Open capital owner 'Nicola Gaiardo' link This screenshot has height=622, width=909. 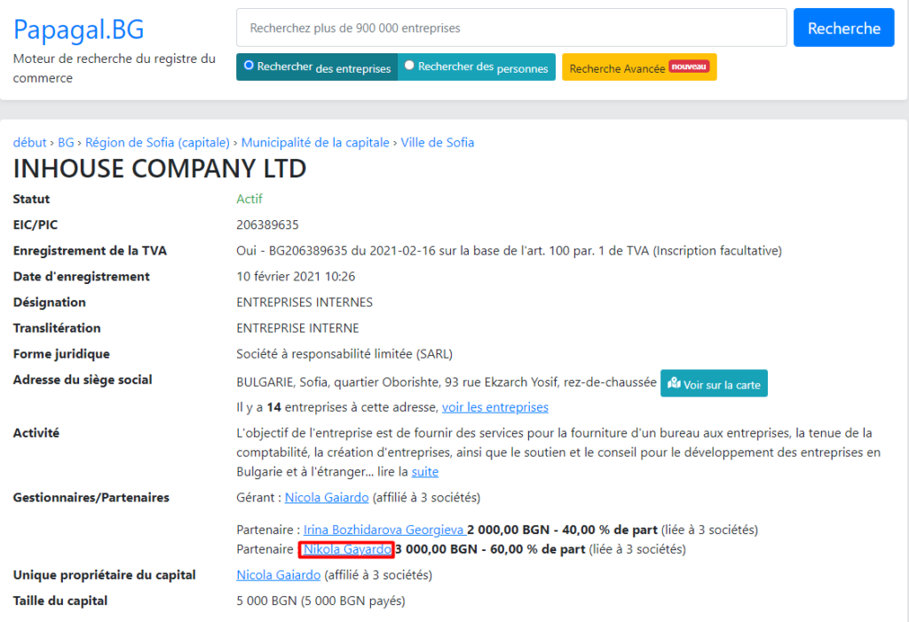[278, 575]
